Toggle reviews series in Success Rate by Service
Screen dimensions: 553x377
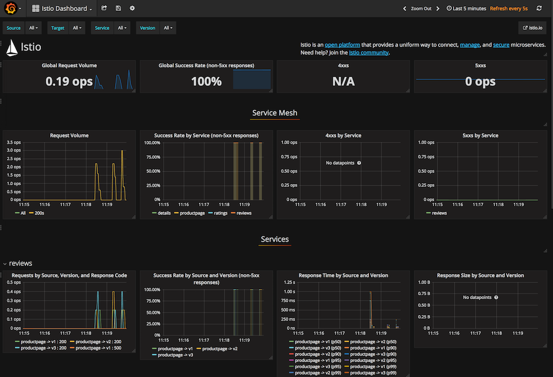(241, 213)
